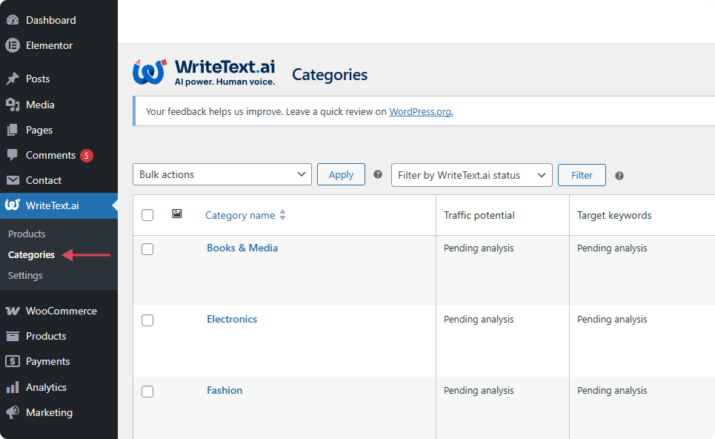Click the WriteText.ai header logo
Image resolution: width=715 pixels, height=439 pixels.
204,73
